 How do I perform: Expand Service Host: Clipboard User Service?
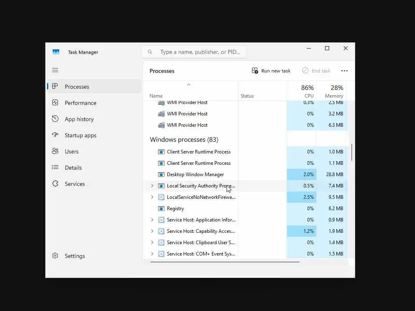click(x=152, y=242)
